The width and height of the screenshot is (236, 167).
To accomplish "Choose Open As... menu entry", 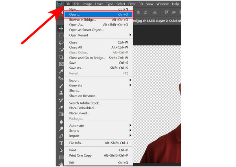I will click(x=99, y=25).
